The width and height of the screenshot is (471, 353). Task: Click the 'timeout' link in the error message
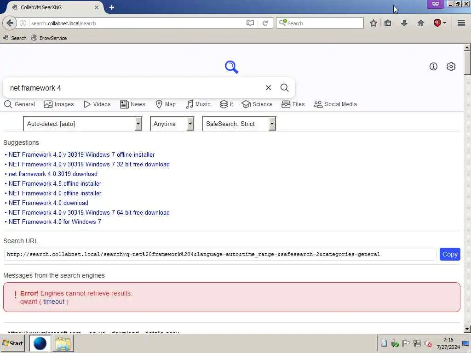(x=54, y=302)
